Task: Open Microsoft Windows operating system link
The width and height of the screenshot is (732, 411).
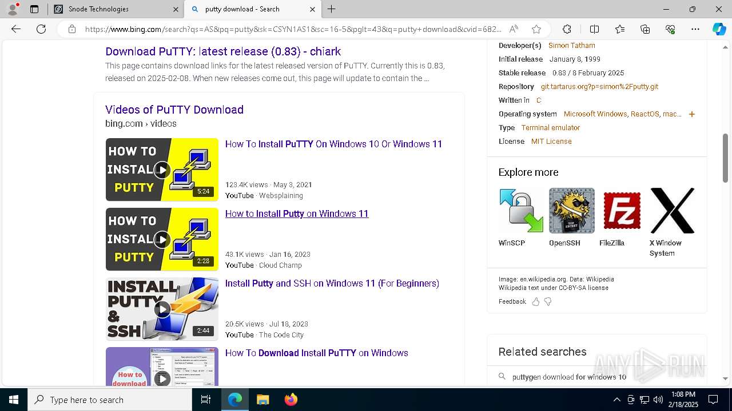Action: (x=595, y=114)
